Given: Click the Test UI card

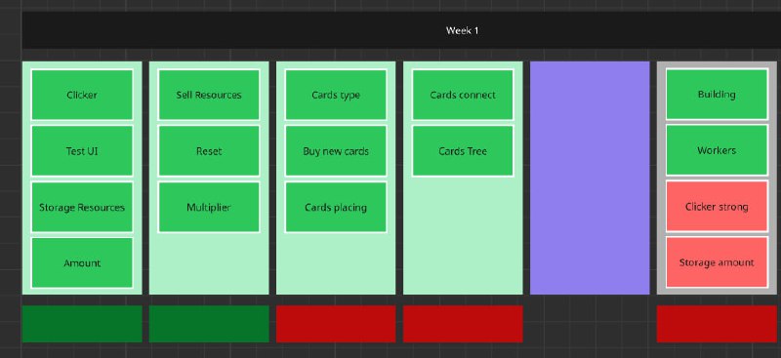Looking at the screenshot, I should point(82,151).
